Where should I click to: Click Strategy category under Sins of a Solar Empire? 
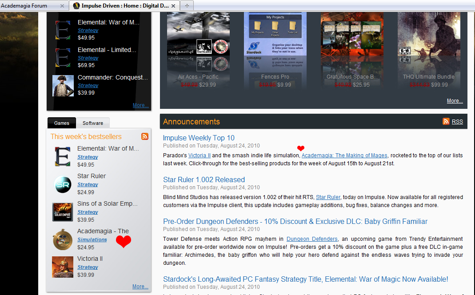[88, 212]
